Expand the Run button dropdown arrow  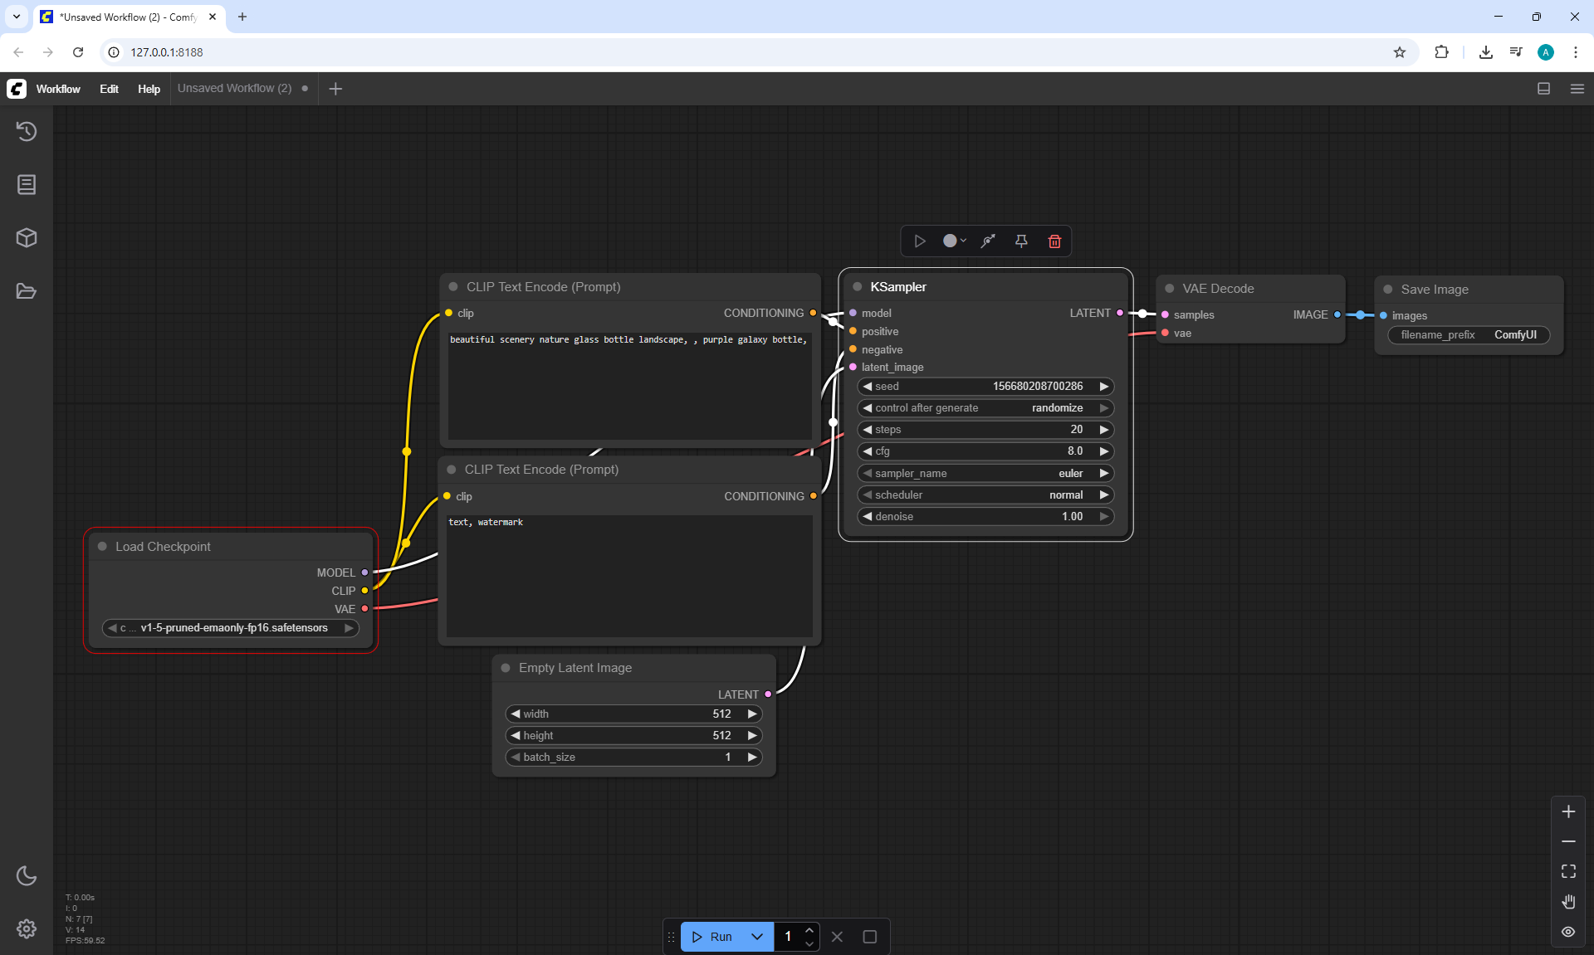click(757, 937)
